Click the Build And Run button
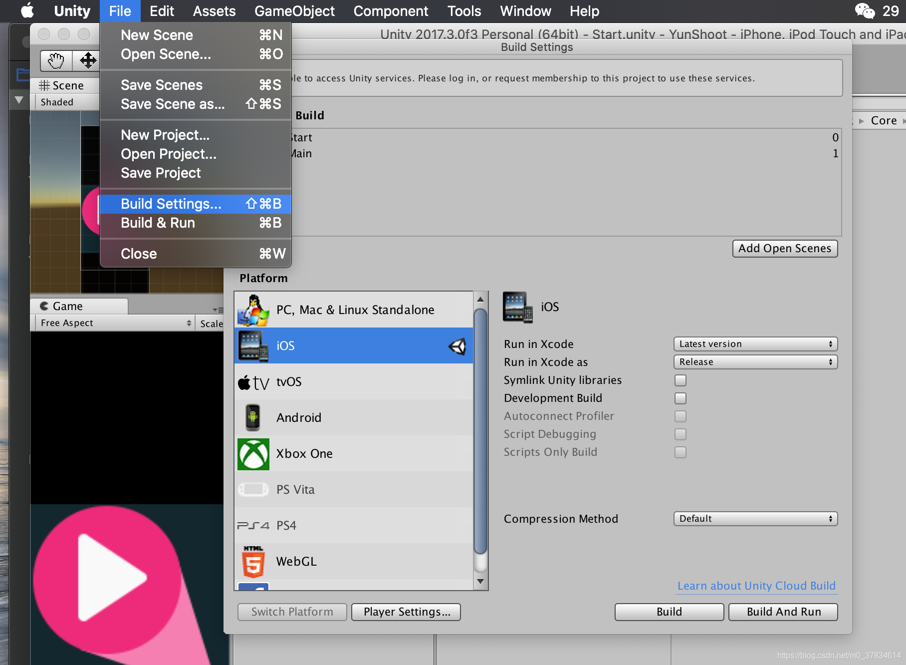Screen dimensions: 906x665 click(x=783, y=612)
